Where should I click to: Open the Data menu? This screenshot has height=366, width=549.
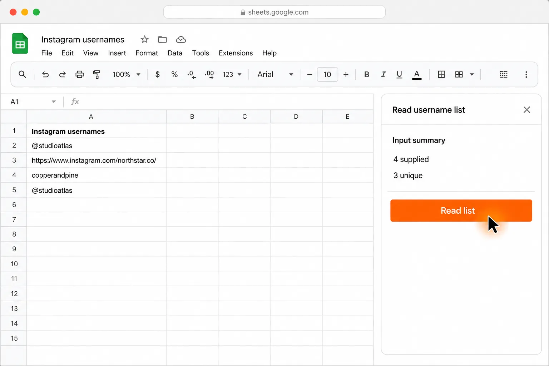coord(175,53)
